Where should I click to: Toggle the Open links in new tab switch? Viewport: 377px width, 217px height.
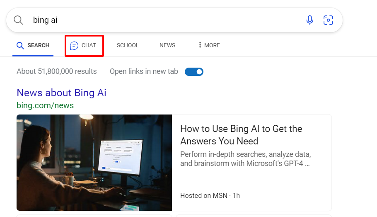click(x=194, y=72)
